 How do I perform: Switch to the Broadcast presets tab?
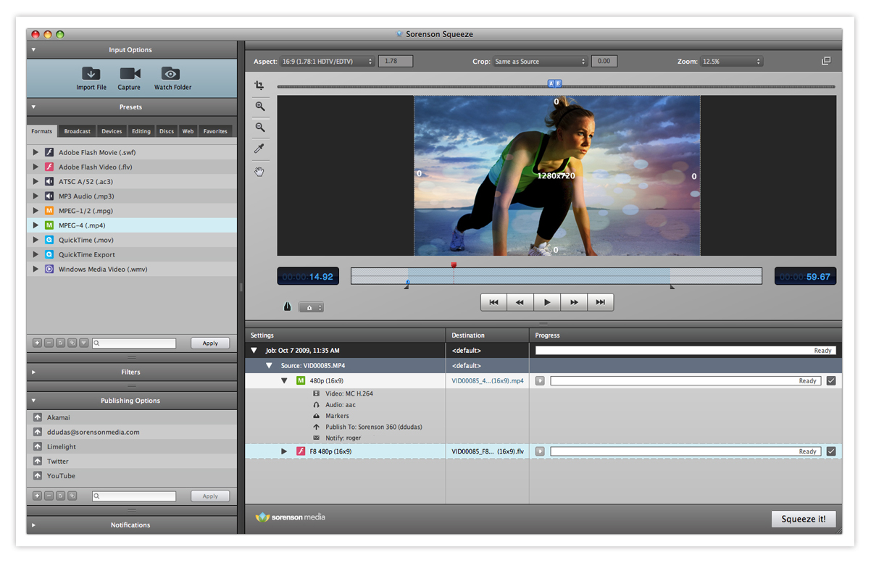[78, 131]
